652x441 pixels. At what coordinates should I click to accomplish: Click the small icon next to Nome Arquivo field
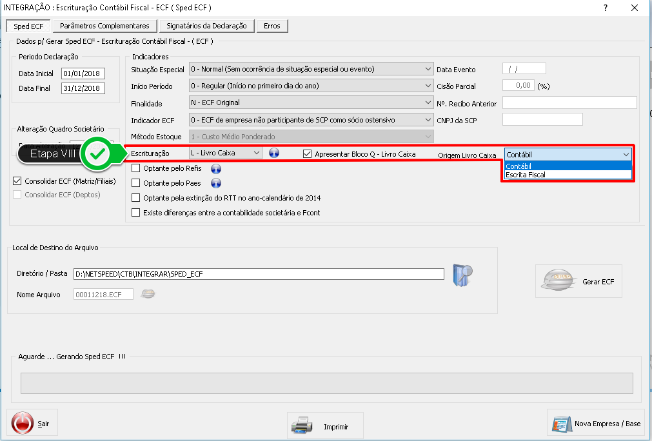click(148, 294)
